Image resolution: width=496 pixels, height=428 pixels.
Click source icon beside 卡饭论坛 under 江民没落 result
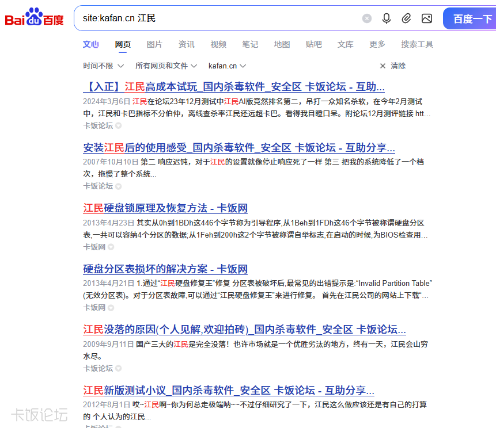click(x=118, y=368)
